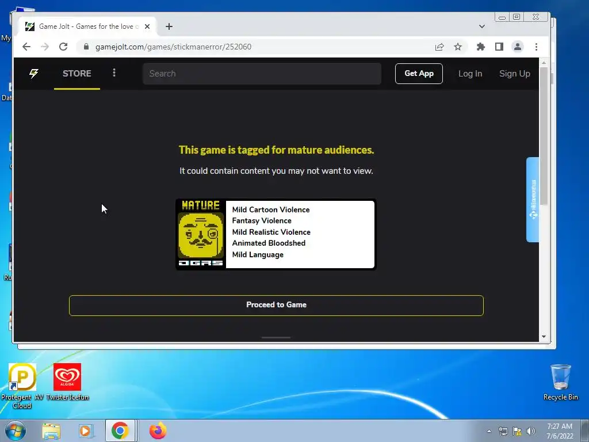This screenshot has height=442, width=589.
Task: Click 'Mild Cartoon Violence' text
Action: click(271, 209)
